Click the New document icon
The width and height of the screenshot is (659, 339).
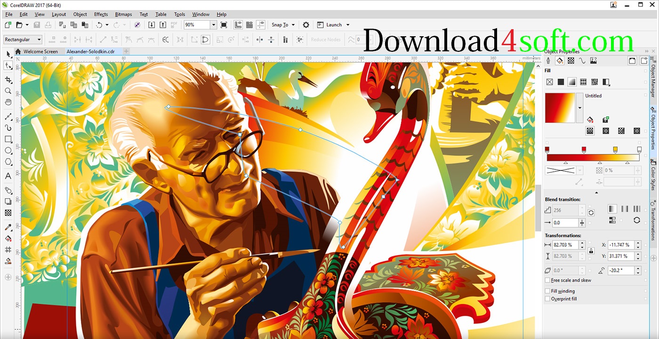coord(8,25)
